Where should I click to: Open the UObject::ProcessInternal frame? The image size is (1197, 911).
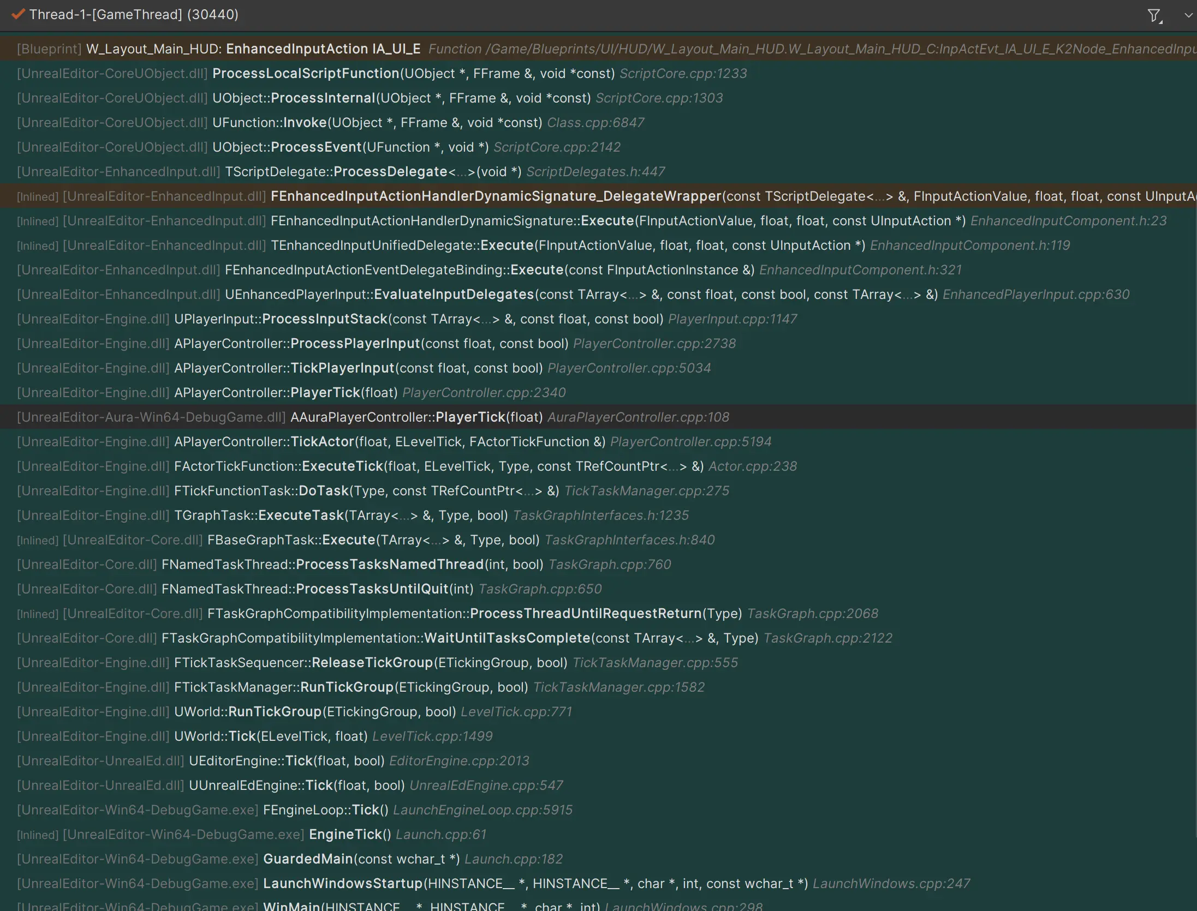pyautogui.click(x=322, y=98)
